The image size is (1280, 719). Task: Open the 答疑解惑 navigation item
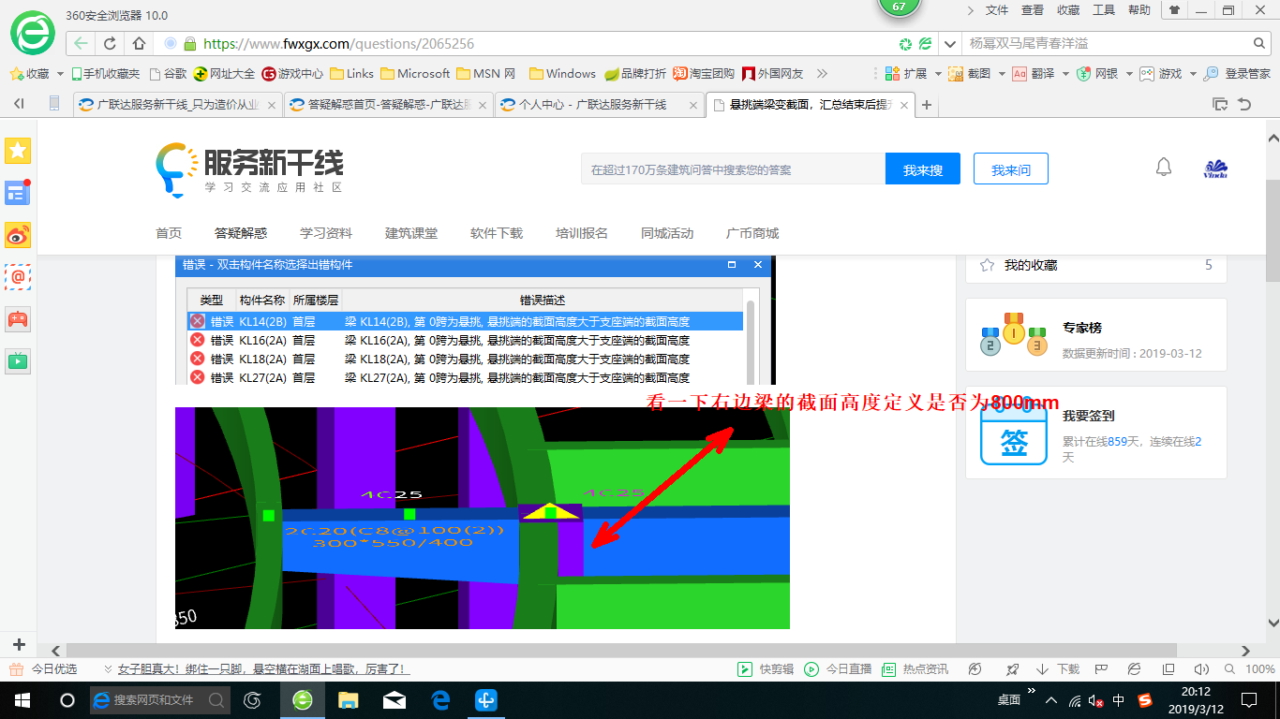click(x=241, y=233)
